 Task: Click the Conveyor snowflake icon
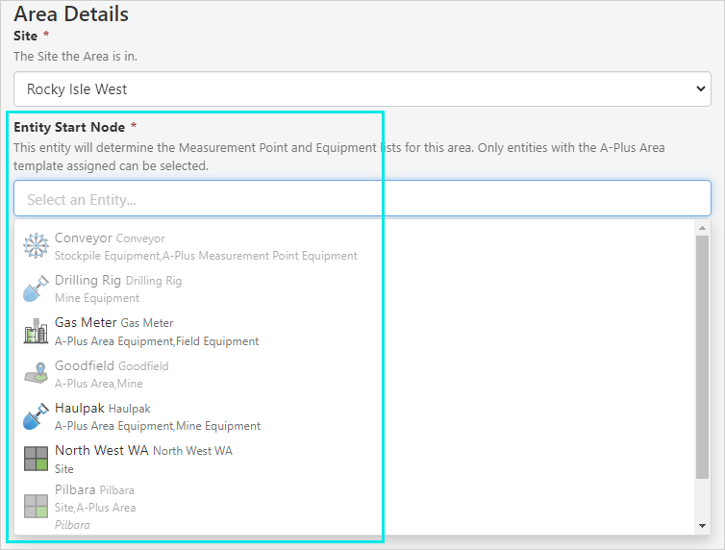click(x=36, y=246)
